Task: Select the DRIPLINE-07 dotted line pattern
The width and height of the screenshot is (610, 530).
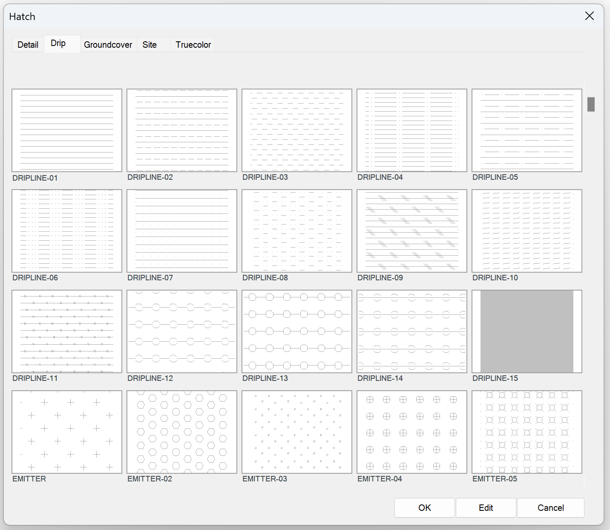Action: pyautogui.click(x=181, y=231)
